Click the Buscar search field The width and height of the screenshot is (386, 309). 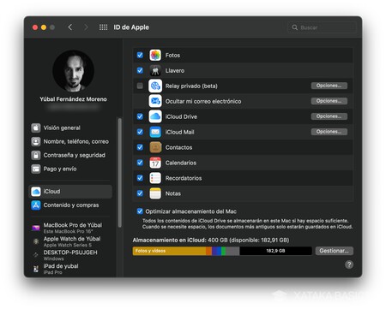(x=322, y=27)
